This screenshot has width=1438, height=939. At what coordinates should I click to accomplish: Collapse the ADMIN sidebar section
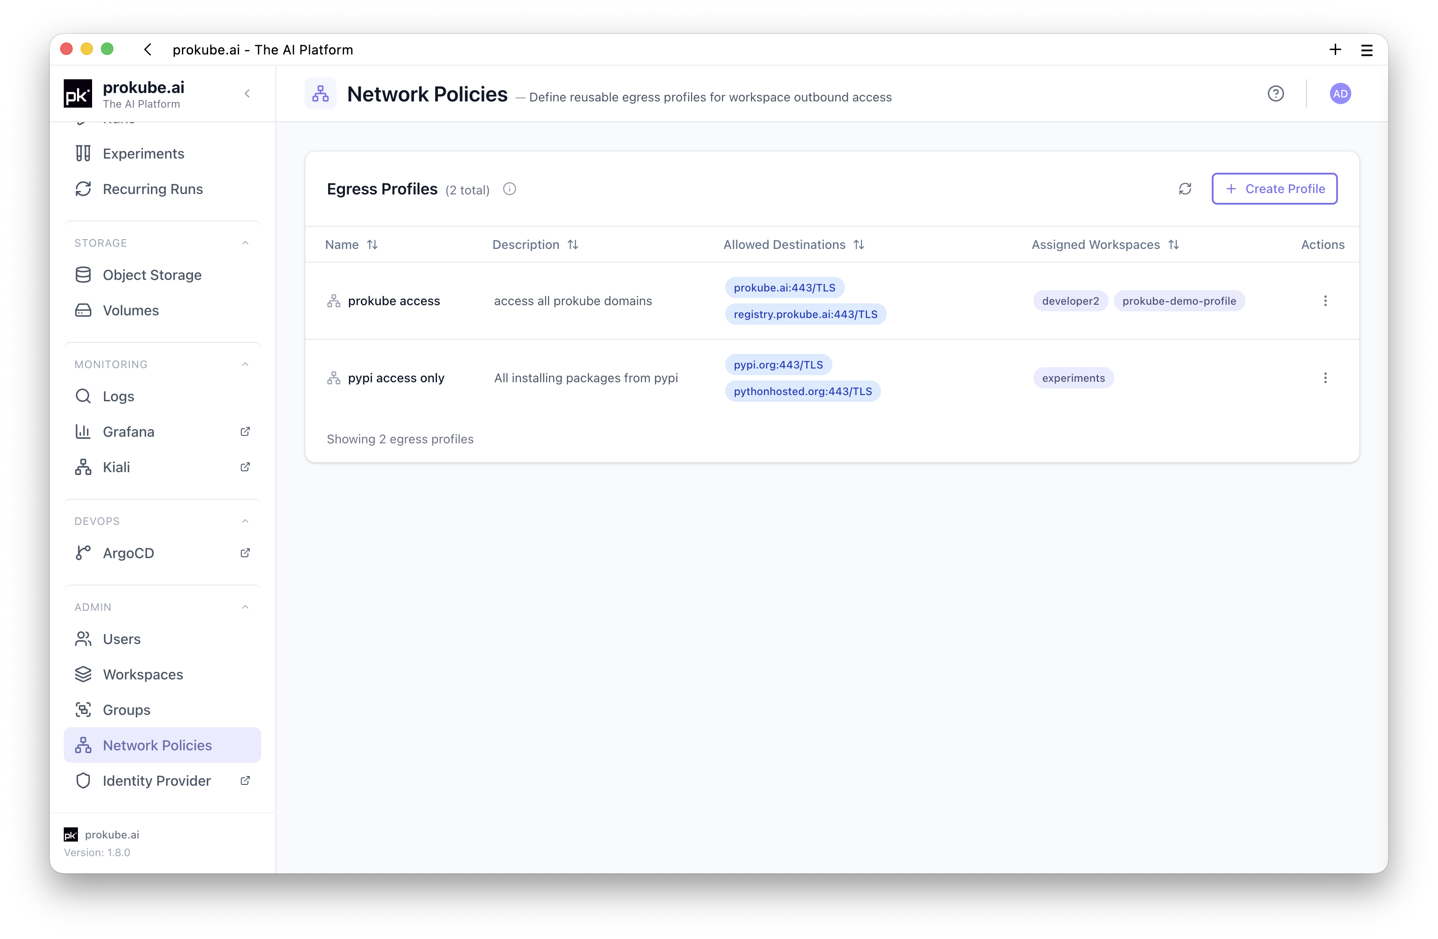tap(245, 607)
